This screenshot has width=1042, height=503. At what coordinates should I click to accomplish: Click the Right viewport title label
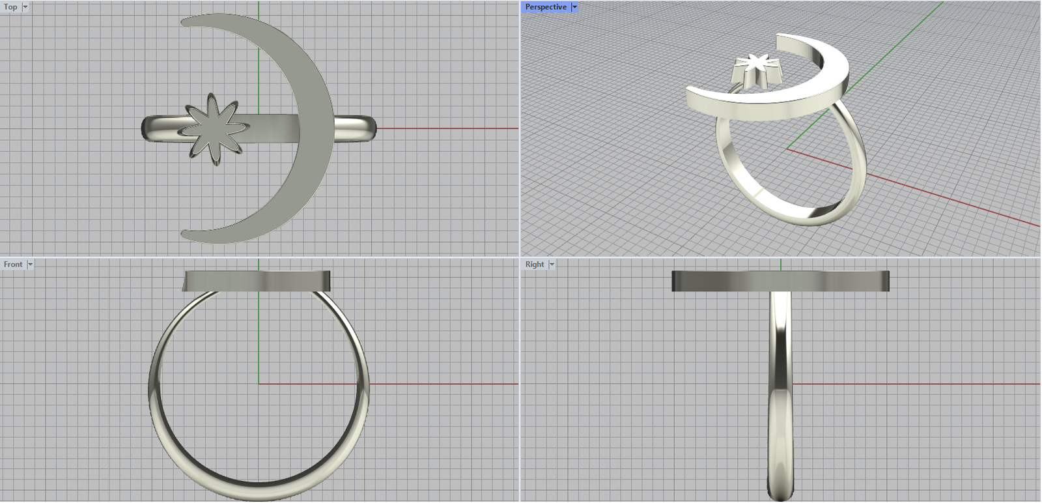click(535, 264)
